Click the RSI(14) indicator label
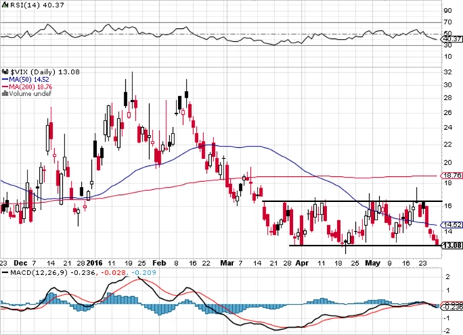Screen dimensions: 463x335 (26, 6)
